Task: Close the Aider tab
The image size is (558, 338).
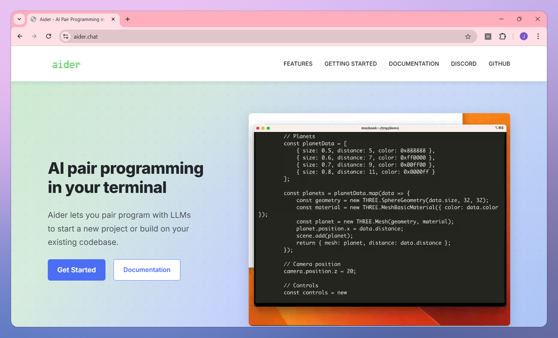Action: tap(113, 20)
